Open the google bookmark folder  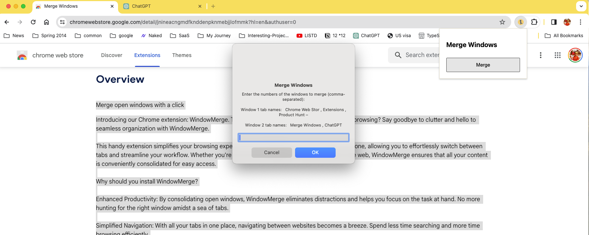121,36
